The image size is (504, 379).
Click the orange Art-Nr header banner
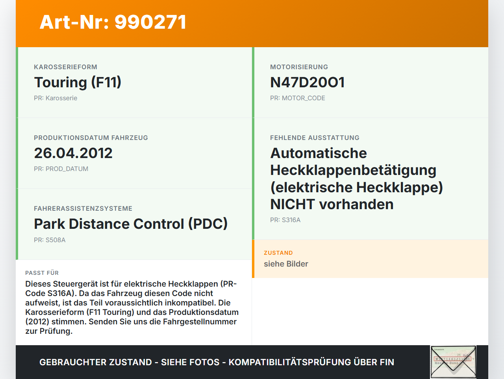coord(252,23)
